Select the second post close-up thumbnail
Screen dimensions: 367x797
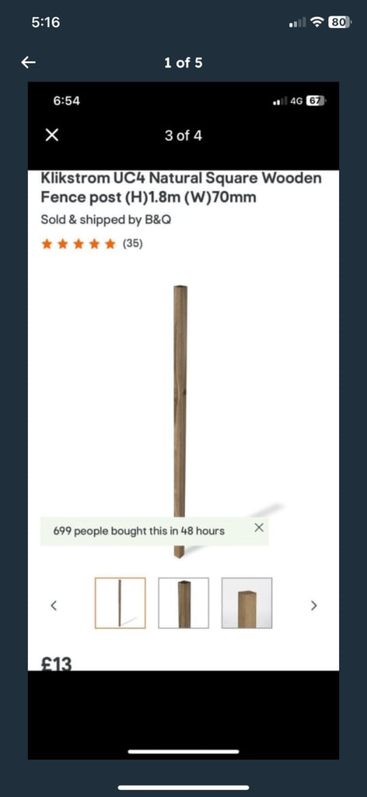[x=183, y=603]
